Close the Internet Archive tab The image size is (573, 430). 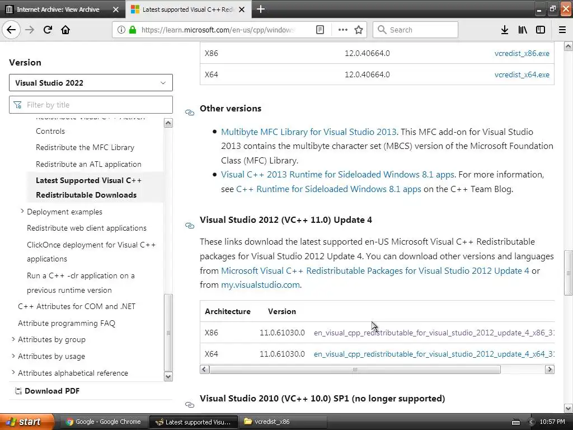pyautogui.click(x=115, y=10)
